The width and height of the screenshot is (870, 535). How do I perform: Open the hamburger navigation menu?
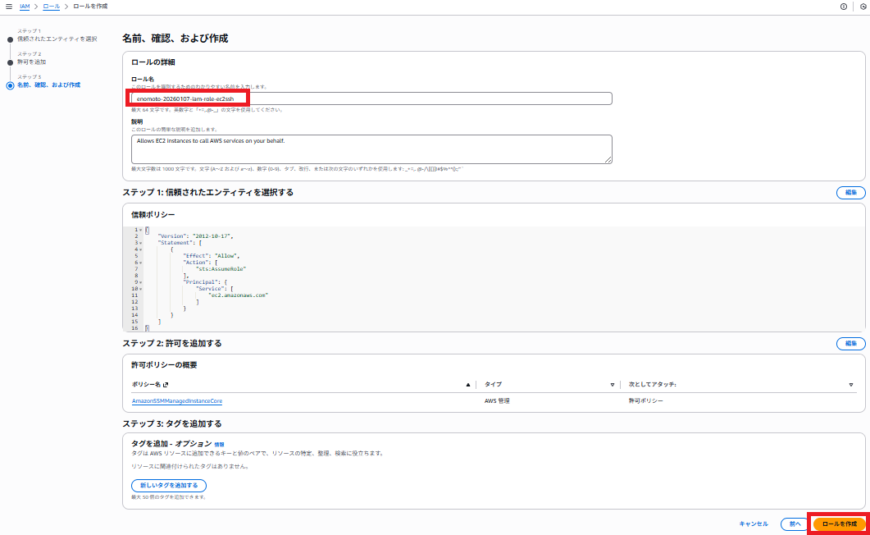tap(9, 7)
